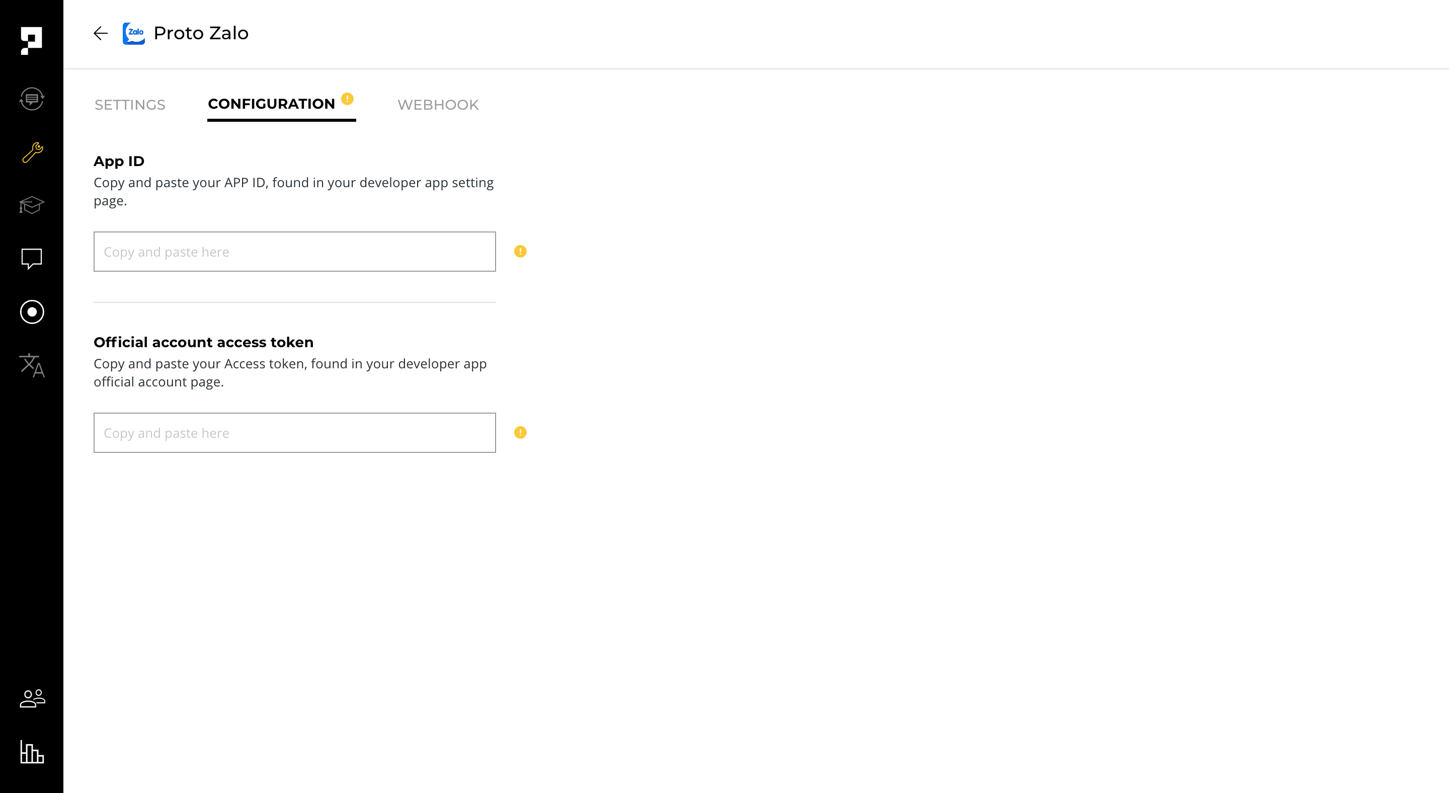The height and width of the screenshot is (793, 1449).
Task: Open the bar chart analytics icon
Action: point(32,751)
